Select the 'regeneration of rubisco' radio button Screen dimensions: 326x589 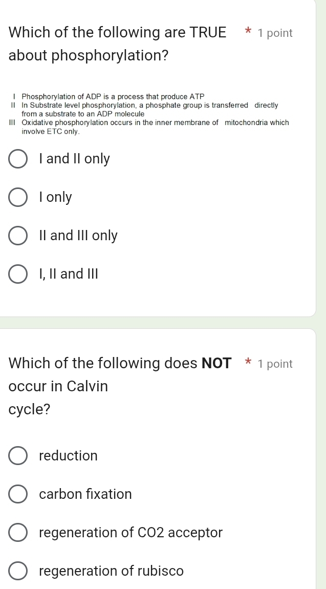pyautogui.click(x=18, y=571)
